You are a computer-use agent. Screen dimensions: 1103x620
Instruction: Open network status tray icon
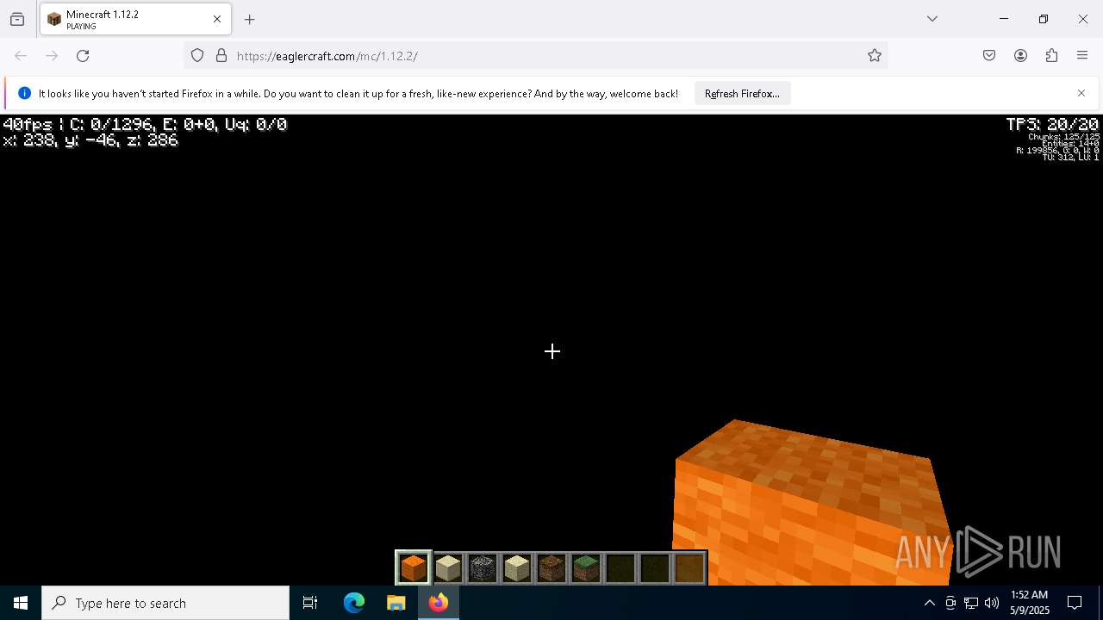point(971,603)
